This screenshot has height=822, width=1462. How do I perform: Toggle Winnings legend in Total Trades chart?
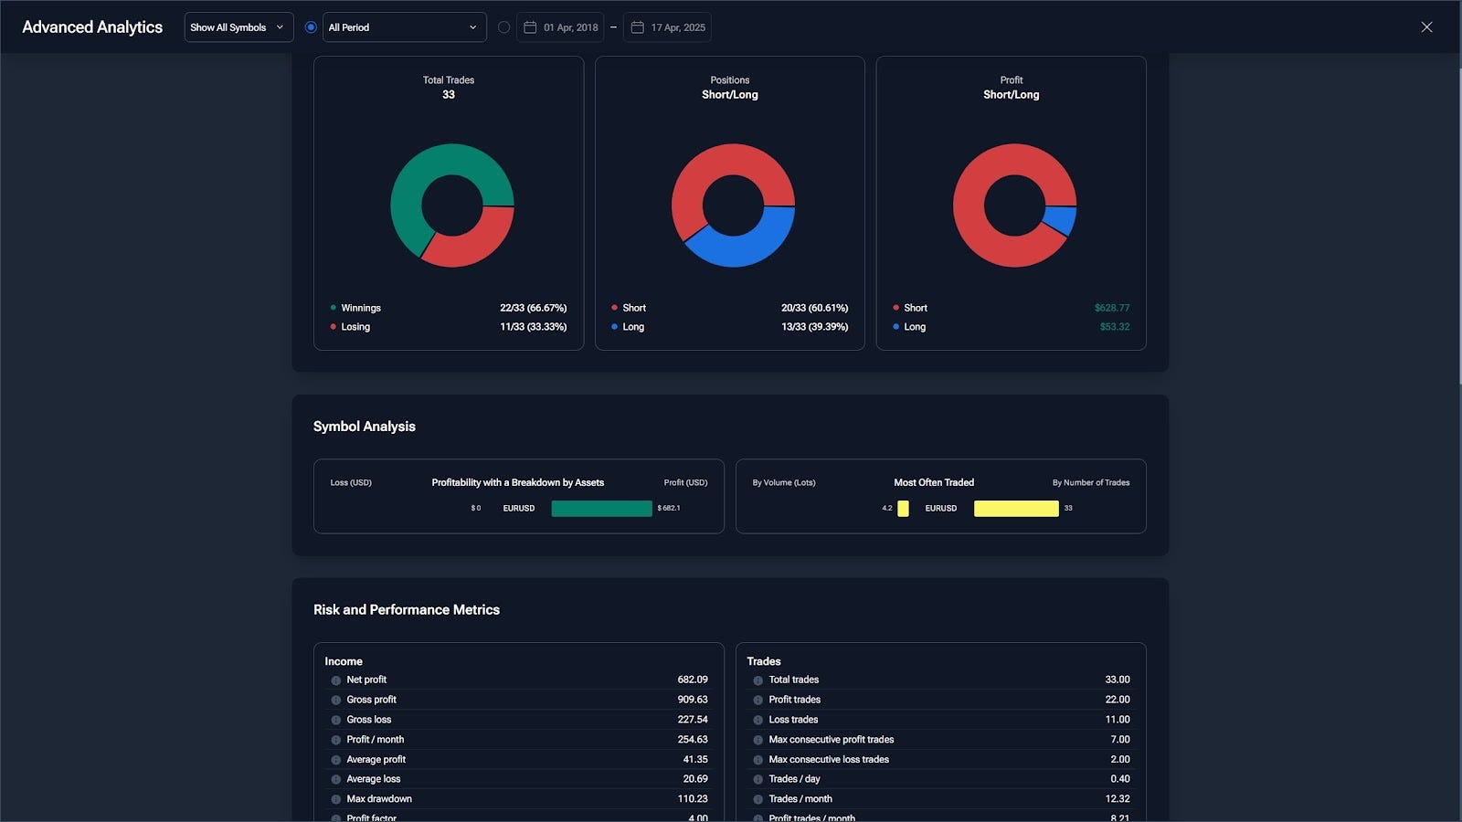[x=360, y=309]
